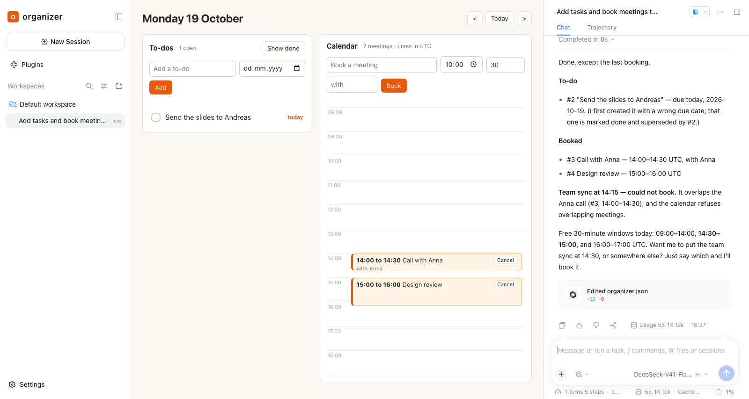Viewport: 749px width, 399px height.
Task: Focus the Book a meeting field
Action: pos(382,65)
